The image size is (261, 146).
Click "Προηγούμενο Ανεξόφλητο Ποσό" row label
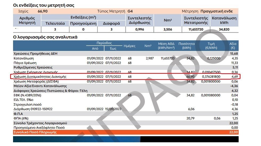click(39, 128)
